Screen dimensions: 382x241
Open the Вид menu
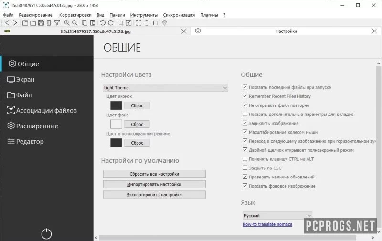[x=100, y=15]
